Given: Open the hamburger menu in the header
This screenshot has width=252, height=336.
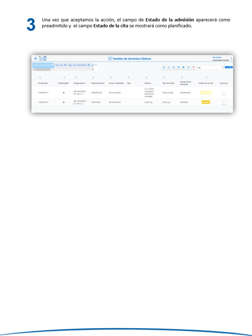Looking at the screenshot, I should [x=35, y=58].
